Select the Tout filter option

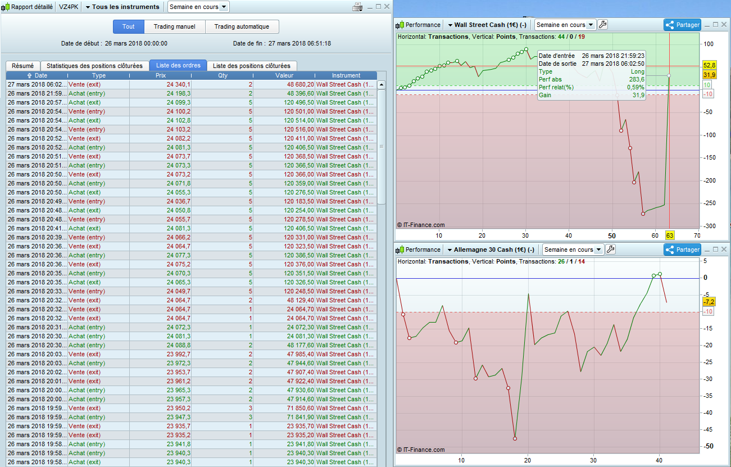coord(129,26)
